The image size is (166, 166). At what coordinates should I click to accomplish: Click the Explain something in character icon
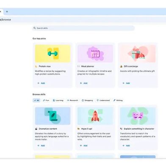(x=121, y=129)
